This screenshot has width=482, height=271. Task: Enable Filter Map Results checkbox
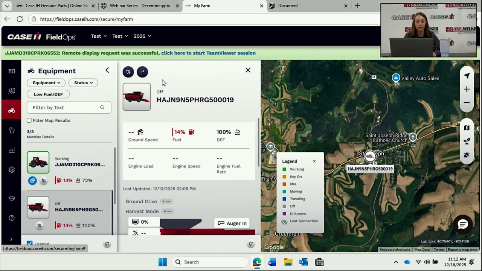(x=29, y=120)
